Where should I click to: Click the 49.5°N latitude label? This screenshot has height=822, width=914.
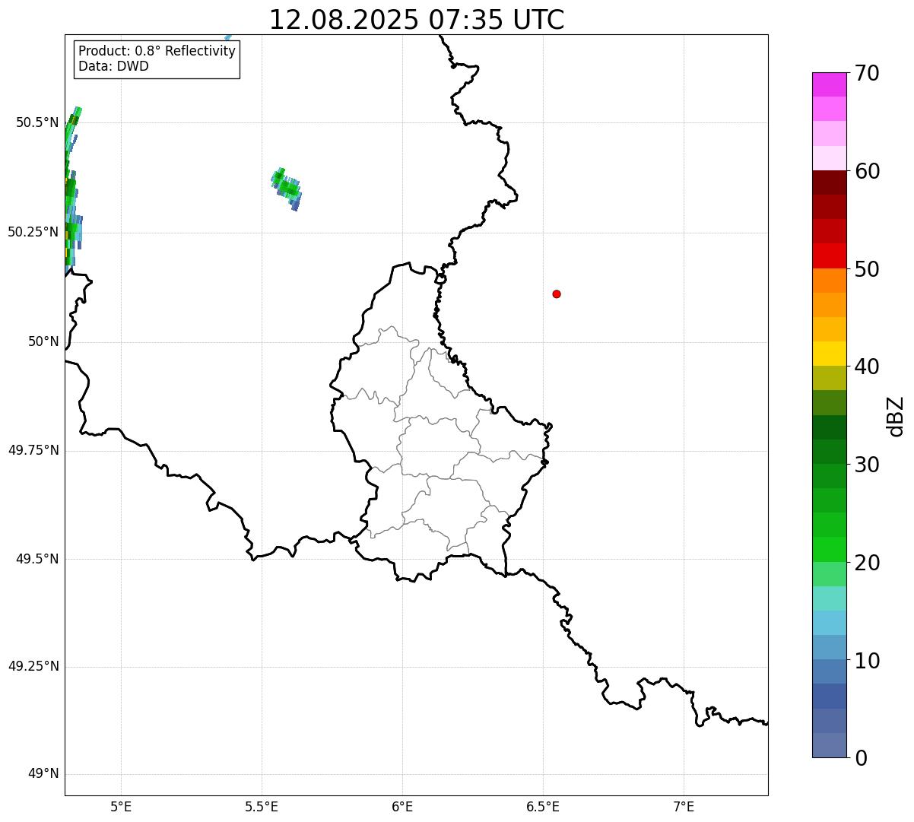[37, 559]
